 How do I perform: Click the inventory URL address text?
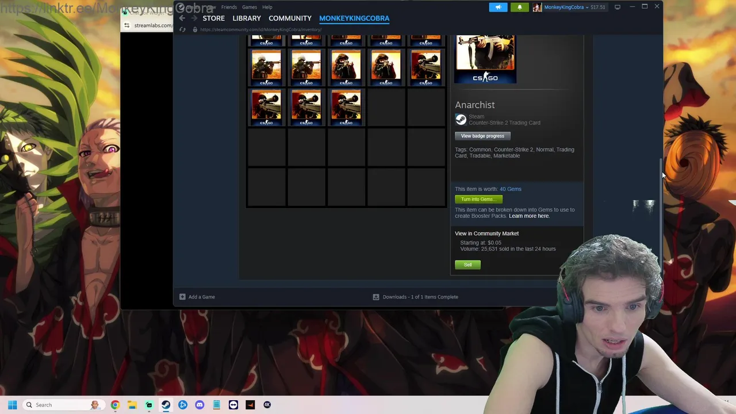[260, 29]
